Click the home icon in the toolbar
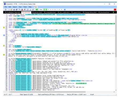 pyautogui.click(x=6, y=10)
